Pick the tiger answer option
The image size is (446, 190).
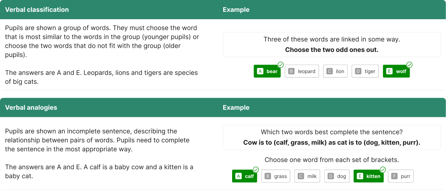point(365,71)
